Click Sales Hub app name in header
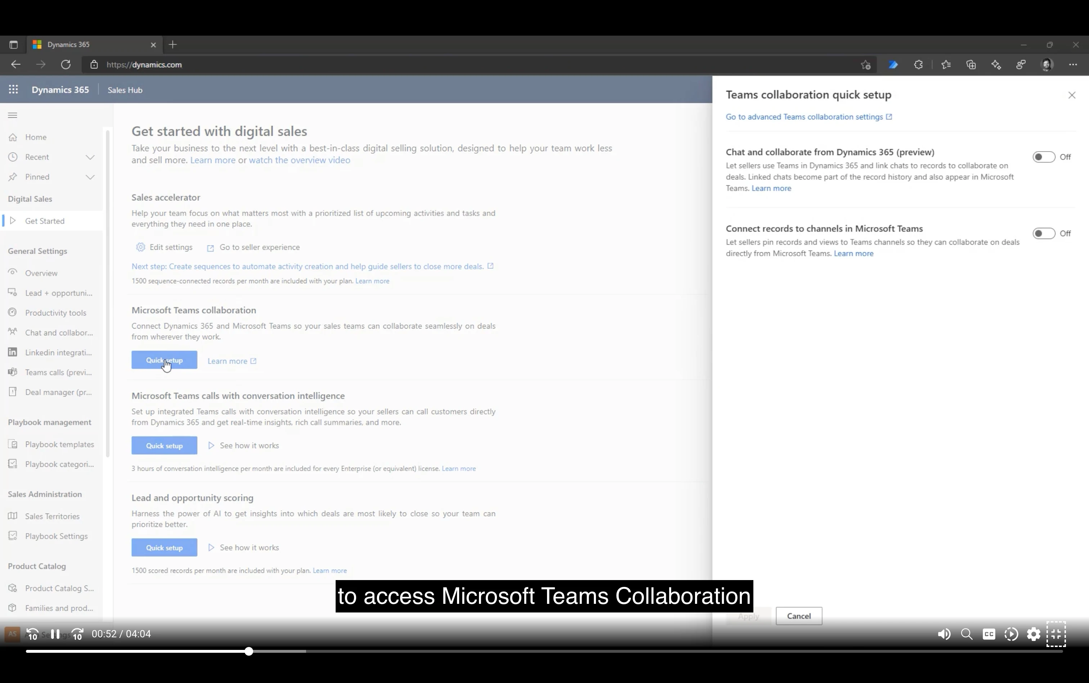 [125, 90]
